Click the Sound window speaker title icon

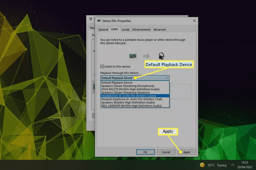pos(90,19)
